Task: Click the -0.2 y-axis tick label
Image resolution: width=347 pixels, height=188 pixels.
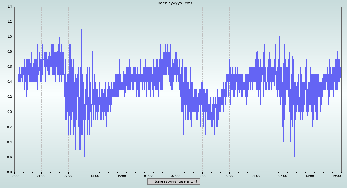Action: coord(9,127)
